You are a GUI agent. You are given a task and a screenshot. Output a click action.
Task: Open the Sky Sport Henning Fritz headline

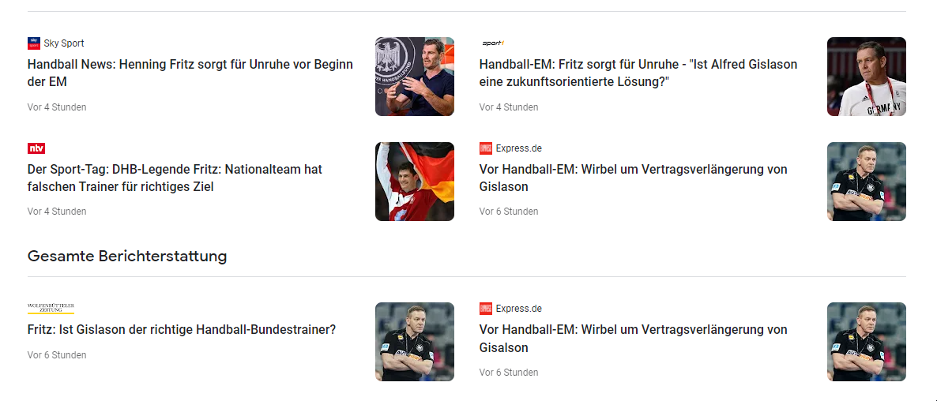(190, 73)
